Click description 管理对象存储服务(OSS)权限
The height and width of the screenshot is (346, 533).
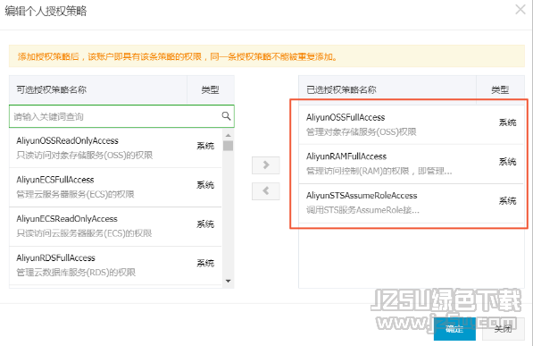pos(362,131)
